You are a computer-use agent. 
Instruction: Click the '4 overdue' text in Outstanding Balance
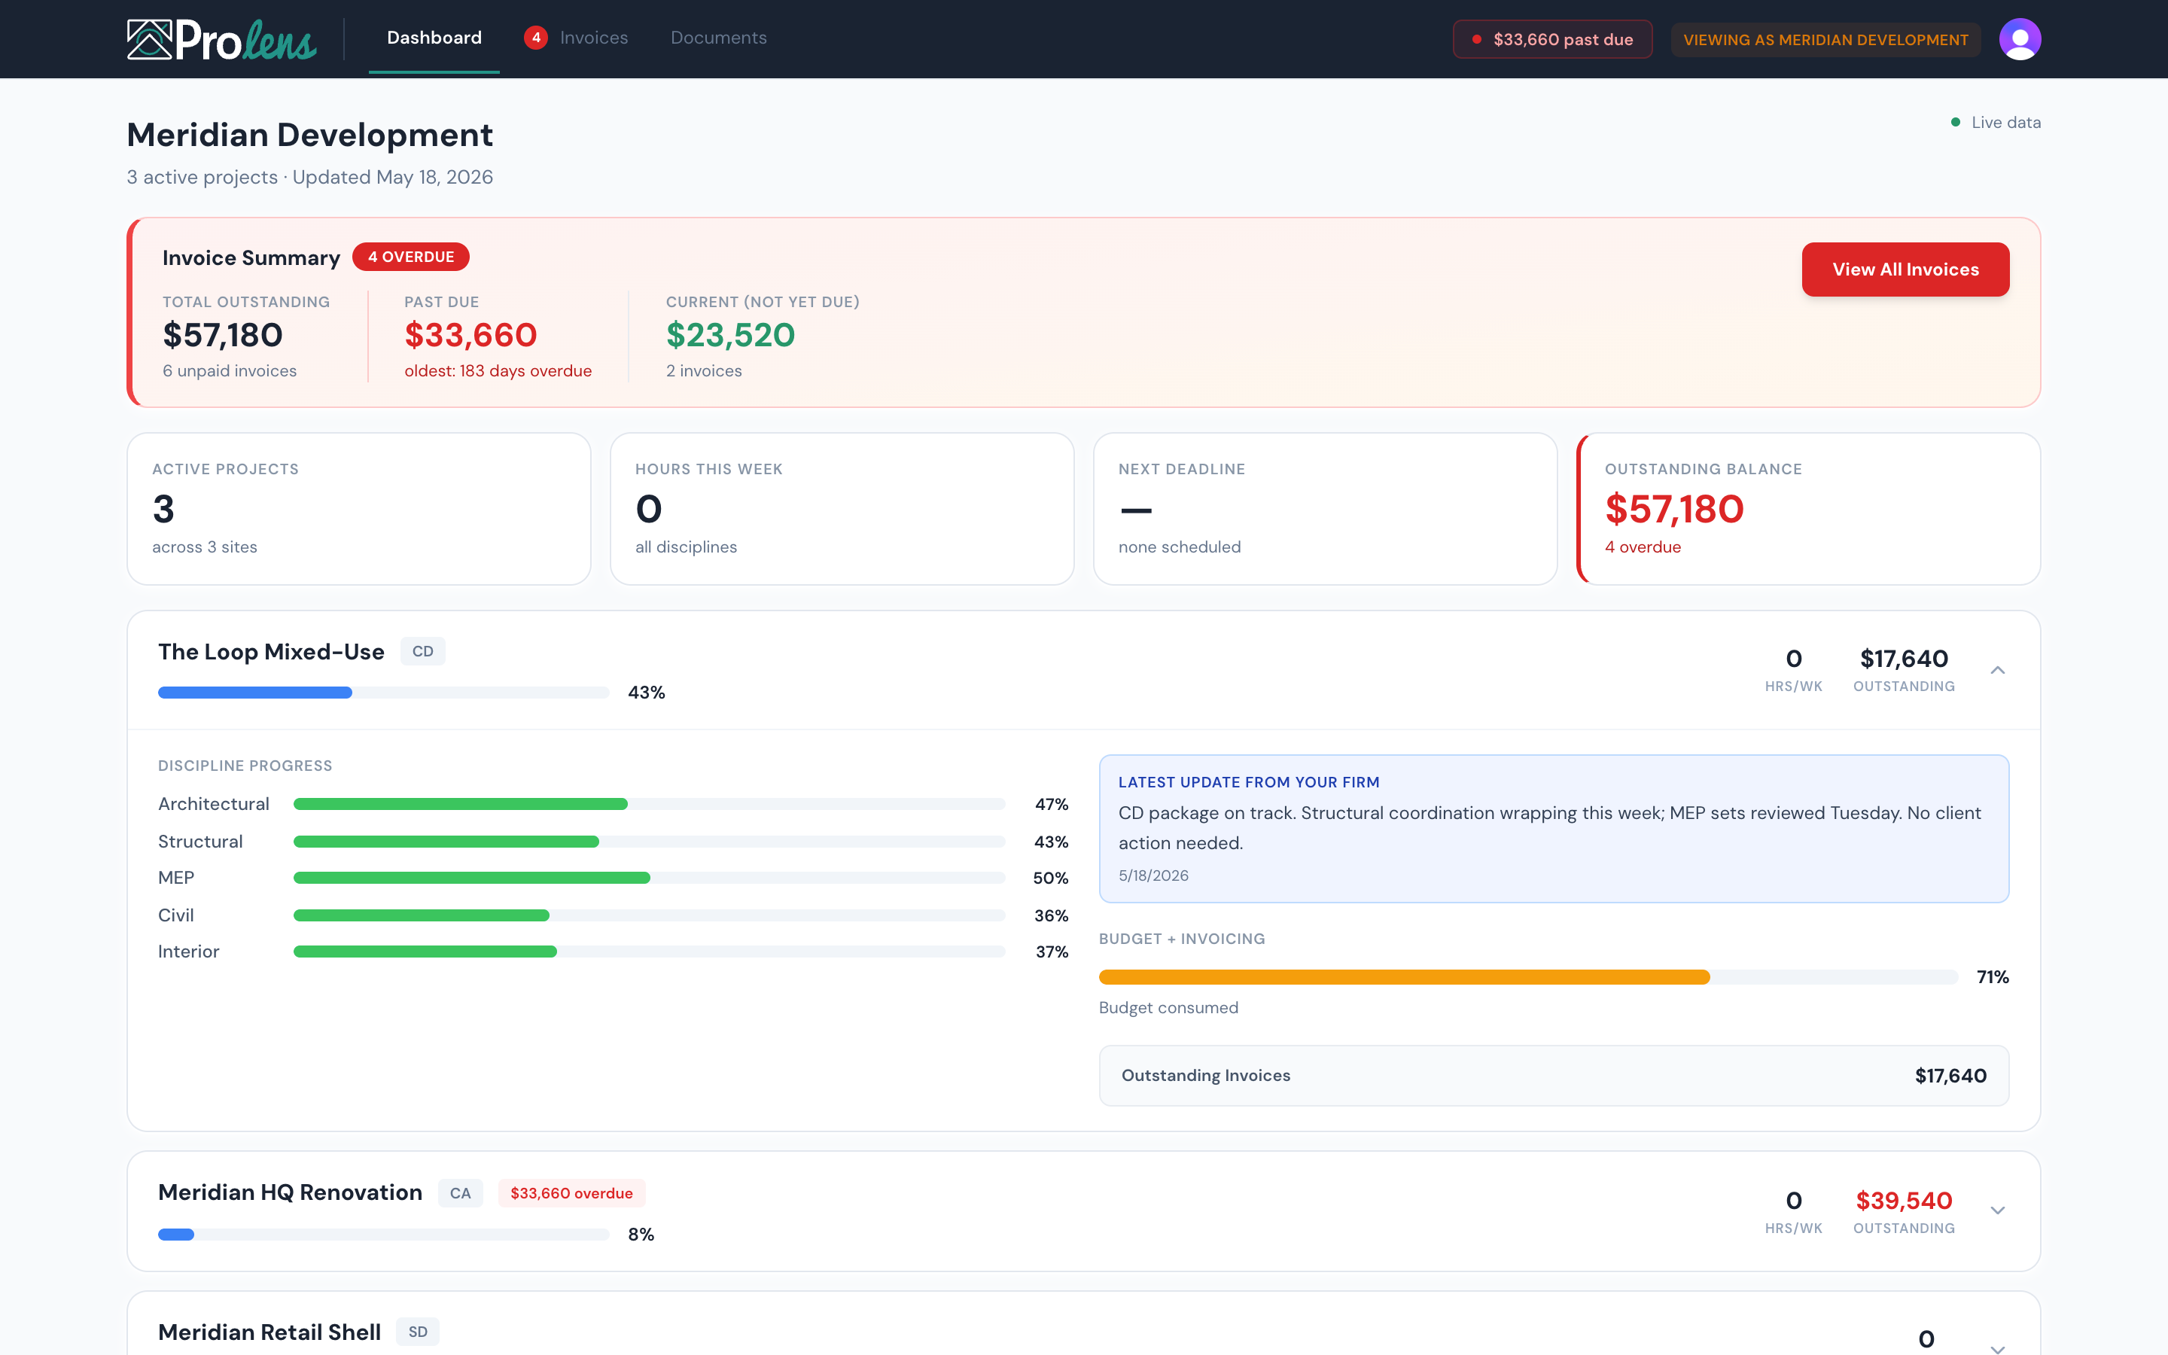(x=1642, y=547)
